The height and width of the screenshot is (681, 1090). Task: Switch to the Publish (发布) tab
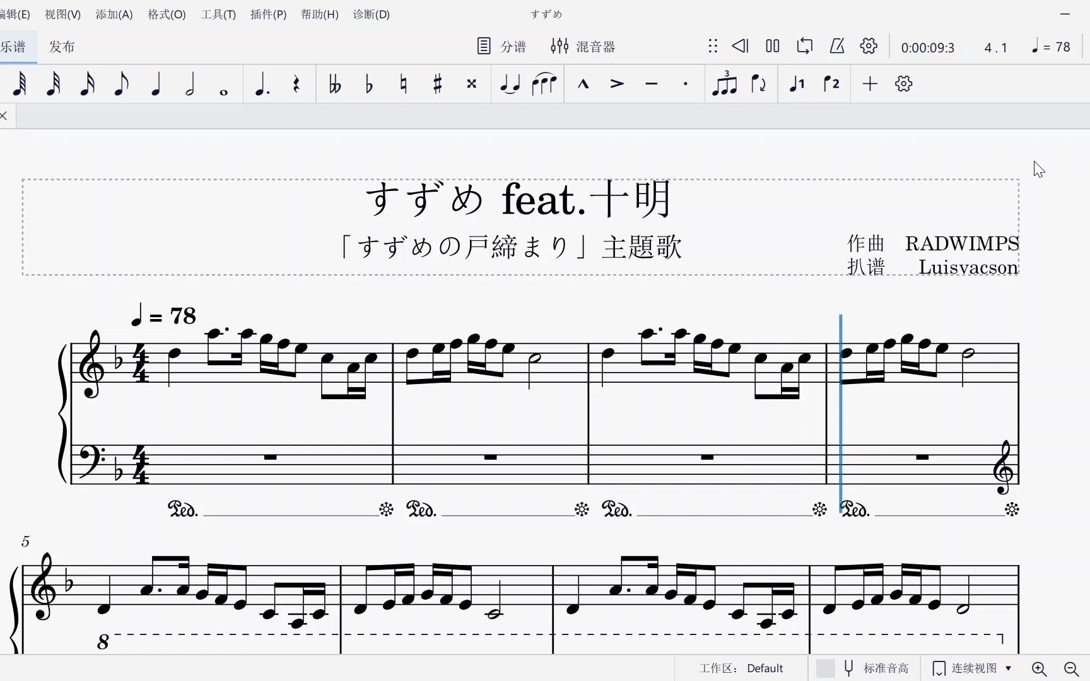tap(62, 47)
